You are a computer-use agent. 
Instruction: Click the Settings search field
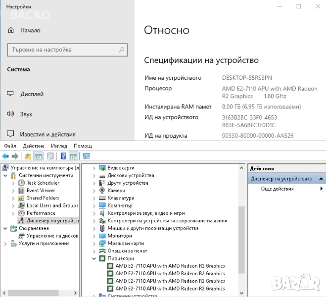(62, 50)
